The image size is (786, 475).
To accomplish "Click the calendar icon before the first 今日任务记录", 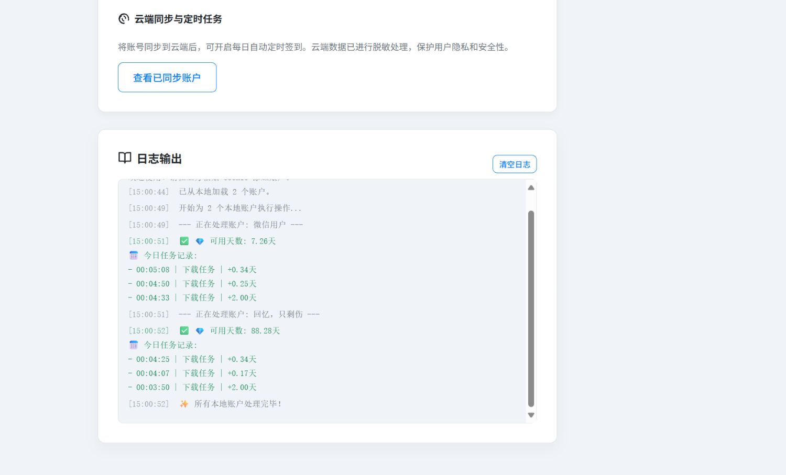I will (134, 256).
